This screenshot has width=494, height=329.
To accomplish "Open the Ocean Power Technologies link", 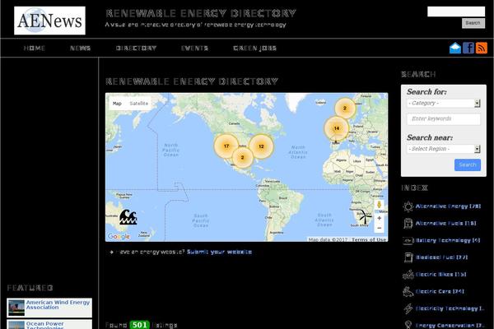I will 44,325.
